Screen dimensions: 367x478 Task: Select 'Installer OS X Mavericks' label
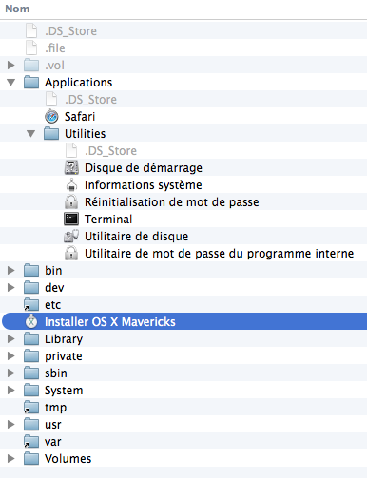tap(110, 322)
